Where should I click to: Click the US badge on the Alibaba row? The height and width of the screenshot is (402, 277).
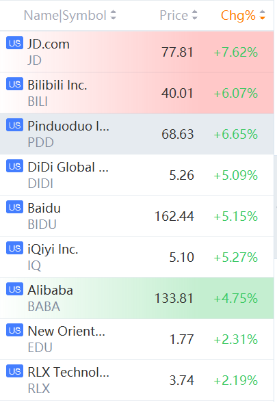pos(14,289)
